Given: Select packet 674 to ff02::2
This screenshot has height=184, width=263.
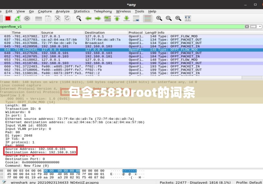Looking at the screenshot, I should (x=131, y=73).
